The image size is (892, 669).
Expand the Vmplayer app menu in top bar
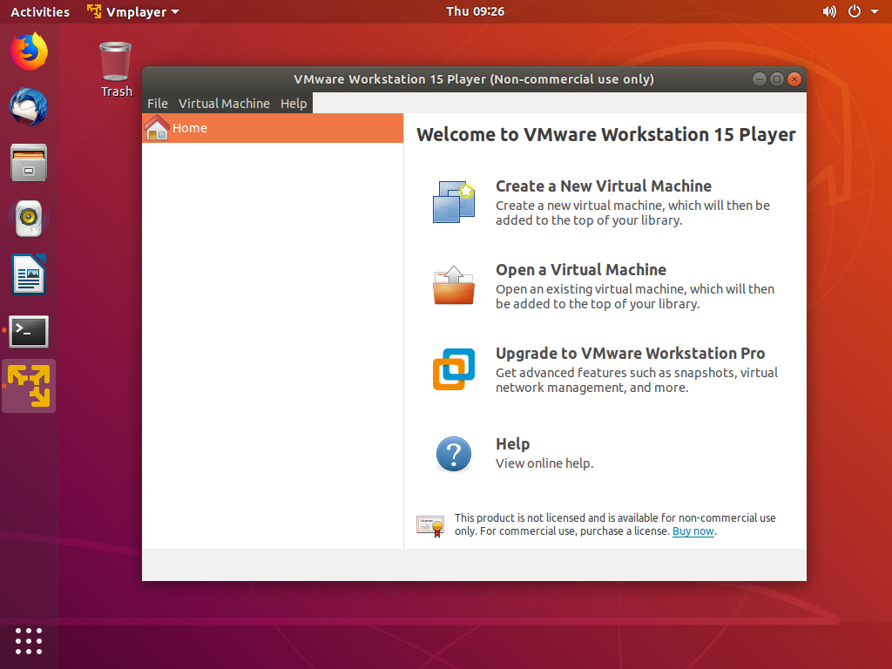[134, 11]
